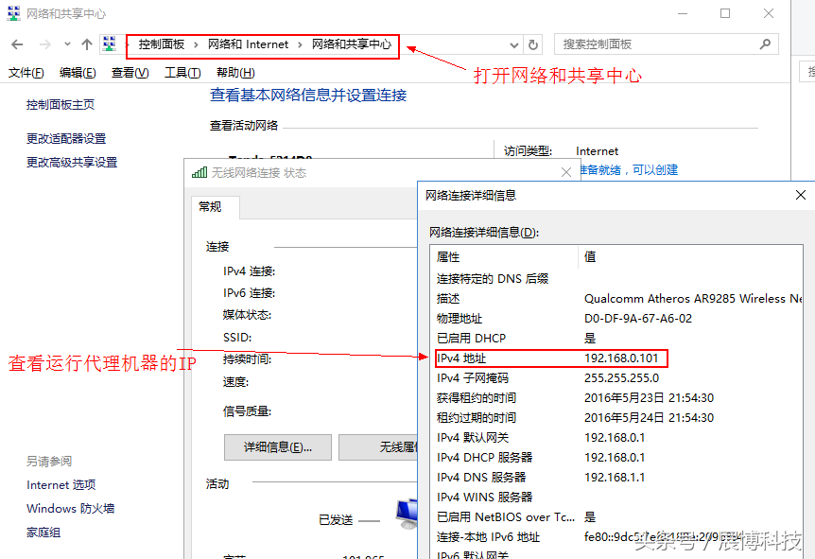Click the 详细信息(E) button
Screen dimensions: 815x559
tap(277, 446)
